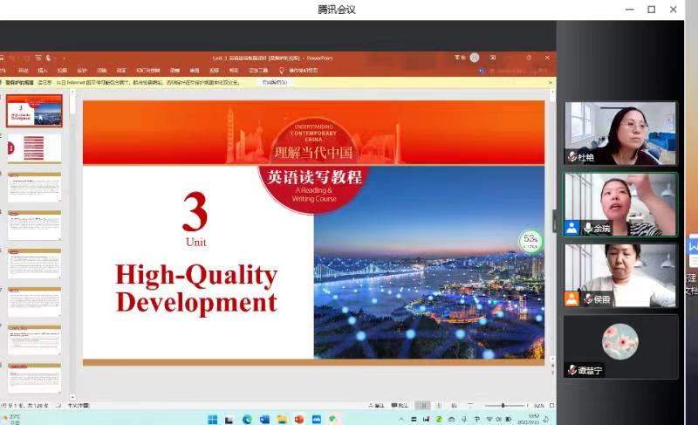Click the PowerPoint taskbar icon

pyautogui.click(x=299, y=419)
